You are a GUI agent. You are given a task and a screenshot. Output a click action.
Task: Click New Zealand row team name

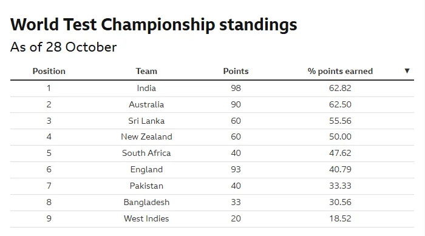(146, 137)
